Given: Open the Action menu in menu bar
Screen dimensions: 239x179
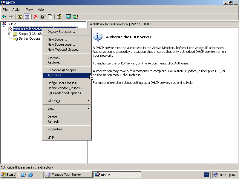Looking at the screenshot, I should 17,10.
